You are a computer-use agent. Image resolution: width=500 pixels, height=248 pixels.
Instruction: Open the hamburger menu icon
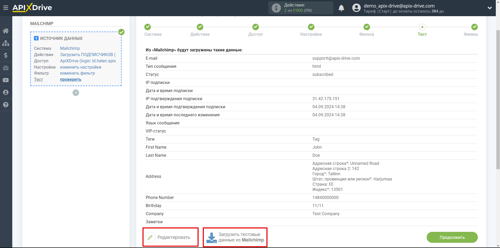(5, 8)
